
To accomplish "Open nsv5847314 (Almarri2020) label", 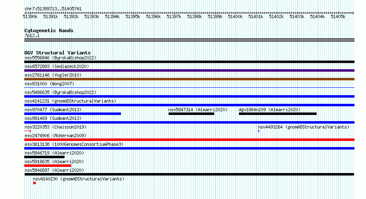I will click(198, 110).
